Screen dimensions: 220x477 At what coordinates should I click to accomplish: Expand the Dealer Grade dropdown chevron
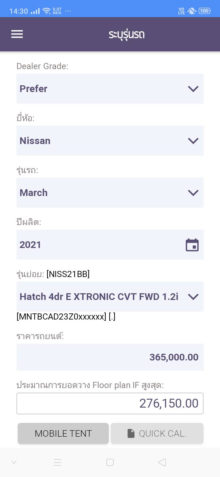pos(193,89)
